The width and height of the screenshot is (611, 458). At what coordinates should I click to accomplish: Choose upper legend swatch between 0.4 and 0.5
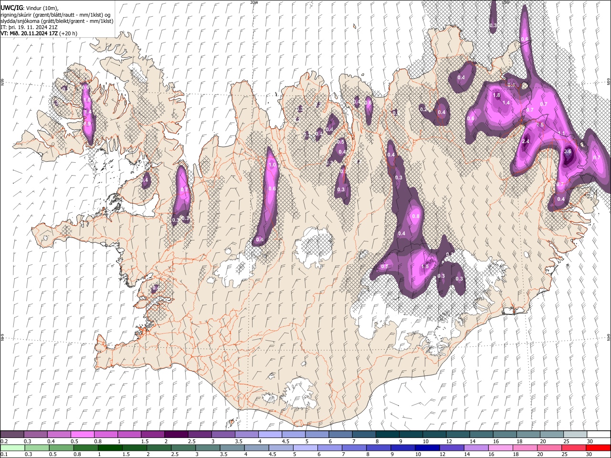click(59, 435)
